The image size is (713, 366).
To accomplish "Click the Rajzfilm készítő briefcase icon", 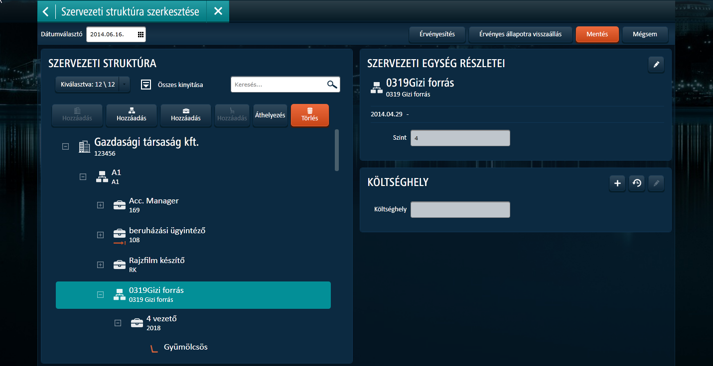I will coord(120,265).
